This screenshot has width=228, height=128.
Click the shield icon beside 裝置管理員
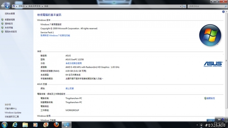click(x=2, y=20)
